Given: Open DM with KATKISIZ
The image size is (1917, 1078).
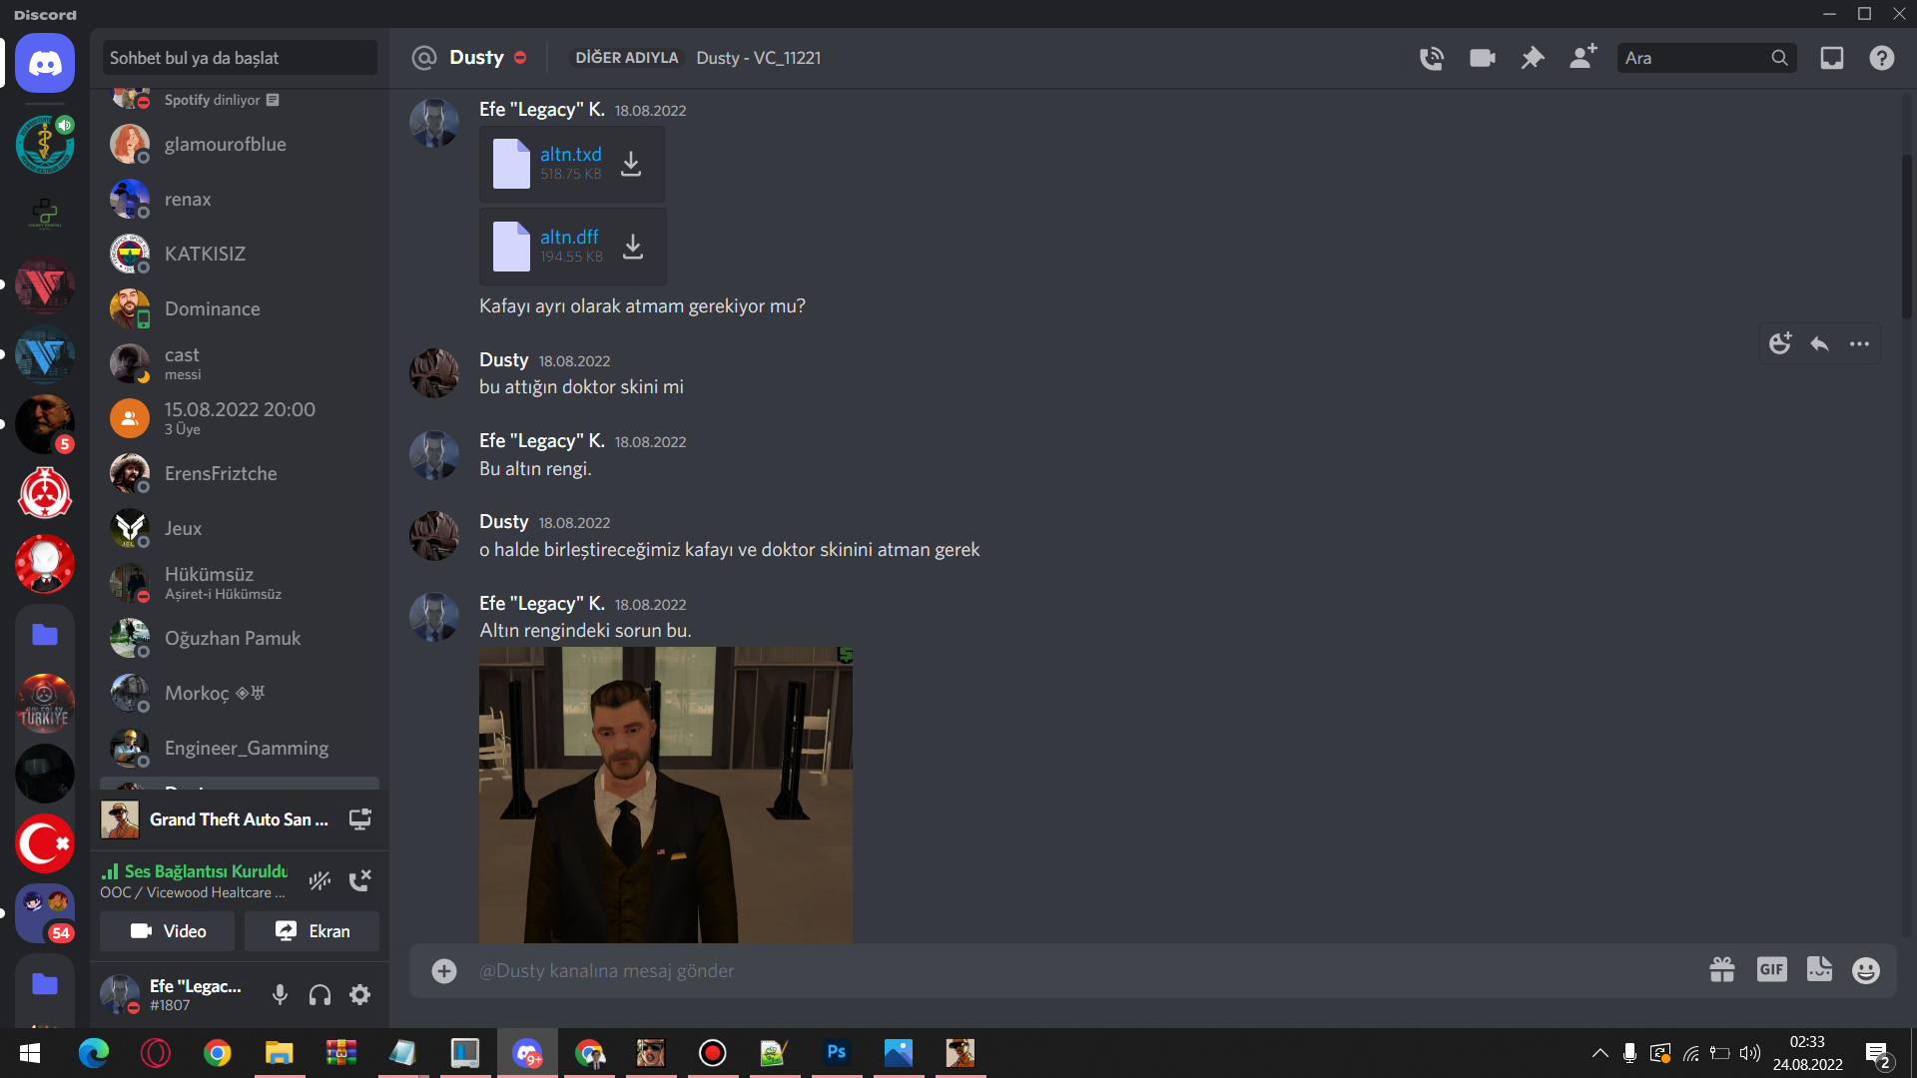Looking at the screenshot, I should [x=240, y=254].
